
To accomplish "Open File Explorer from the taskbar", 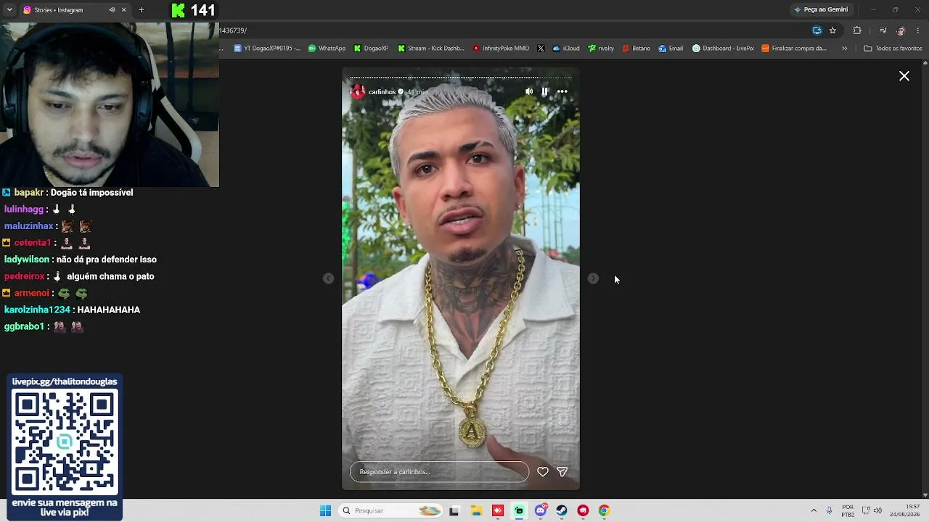I will [476, 510].
